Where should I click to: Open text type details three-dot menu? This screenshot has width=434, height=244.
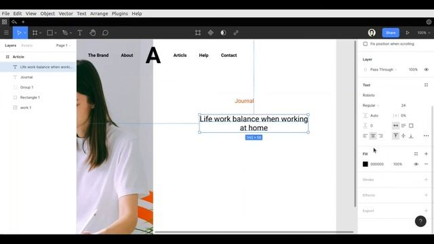click(426, 136)
